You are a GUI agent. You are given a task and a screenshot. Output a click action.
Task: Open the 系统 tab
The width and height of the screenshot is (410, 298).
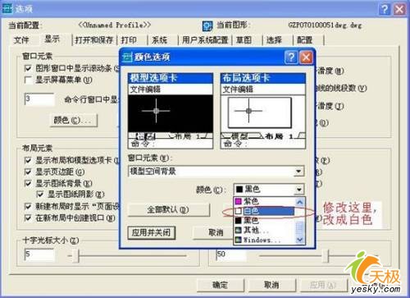click(160, 40)
